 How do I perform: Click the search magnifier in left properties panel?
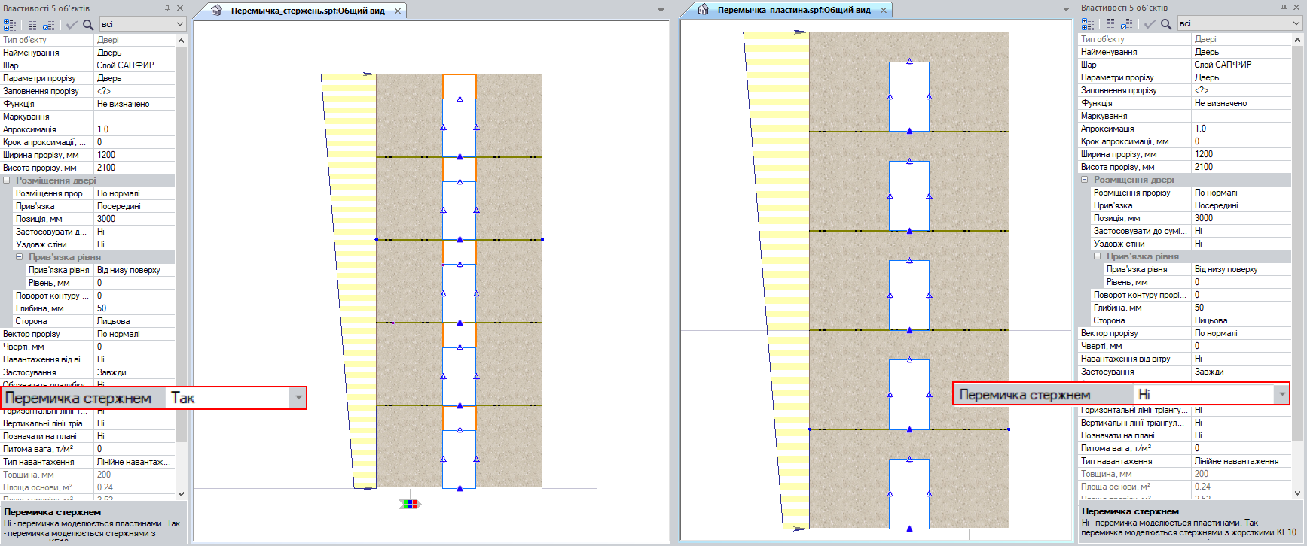[88, 25]
